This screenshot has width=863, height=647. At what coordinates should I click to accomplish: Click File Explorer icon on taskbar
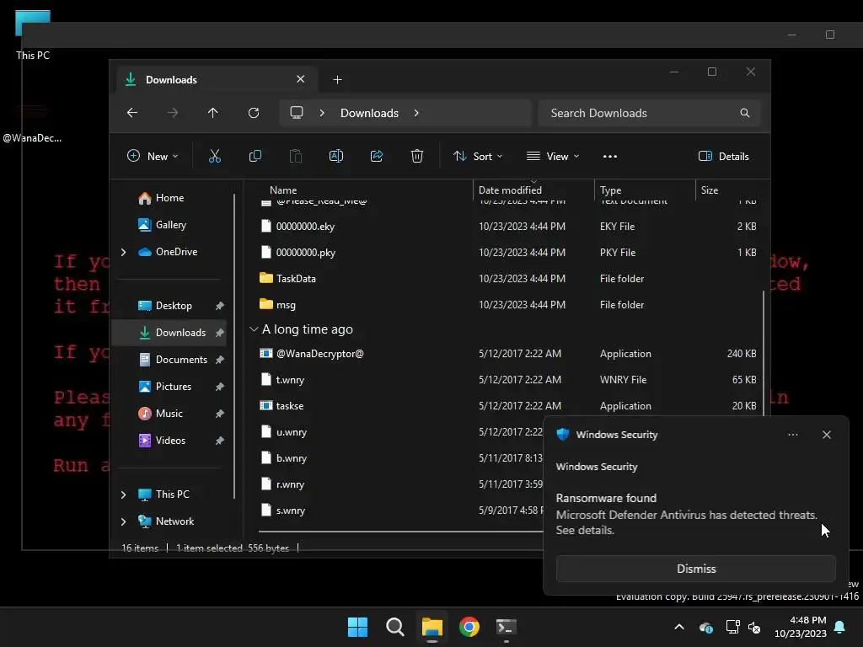pyautogui.click(x=432, y=627)
